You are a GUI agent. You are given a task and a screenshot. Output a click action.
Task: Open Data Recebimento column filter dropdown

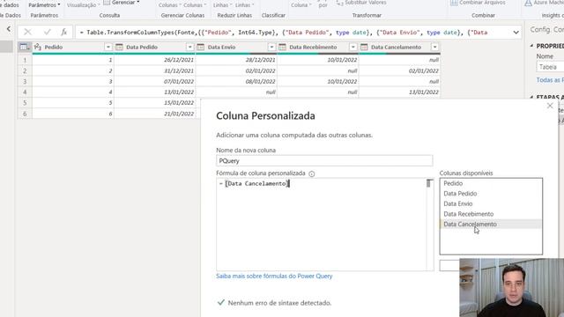tap(353, 47)
